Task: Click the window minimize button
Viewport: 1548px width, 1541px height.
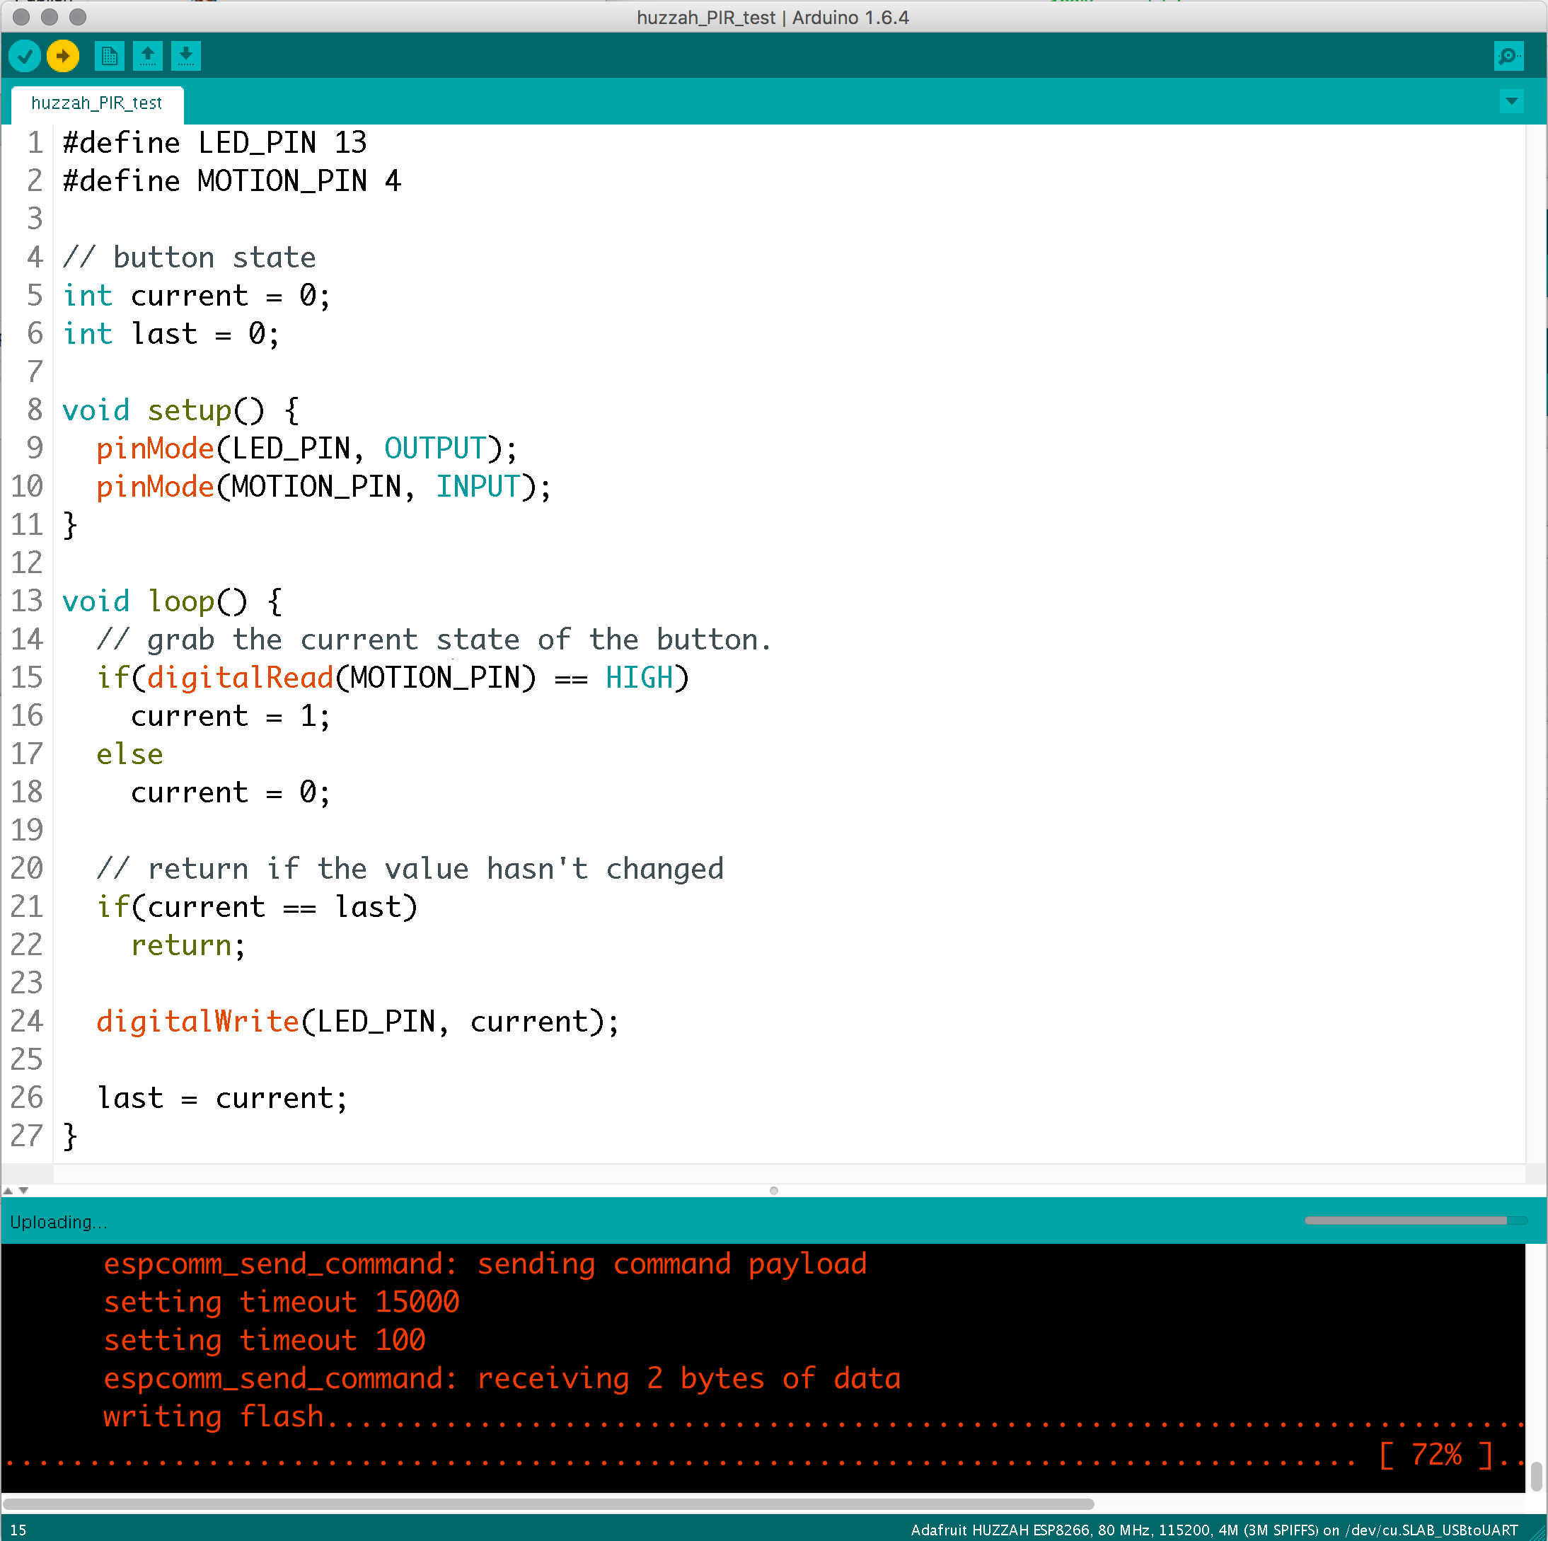Action: 50,17
